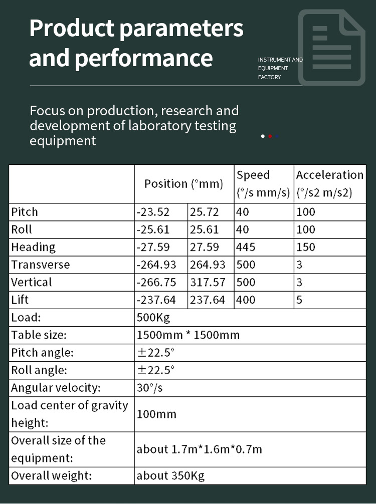This screenshot has width=376, height=504.
Task: Click the Speed column header
Action: [263, 184]
